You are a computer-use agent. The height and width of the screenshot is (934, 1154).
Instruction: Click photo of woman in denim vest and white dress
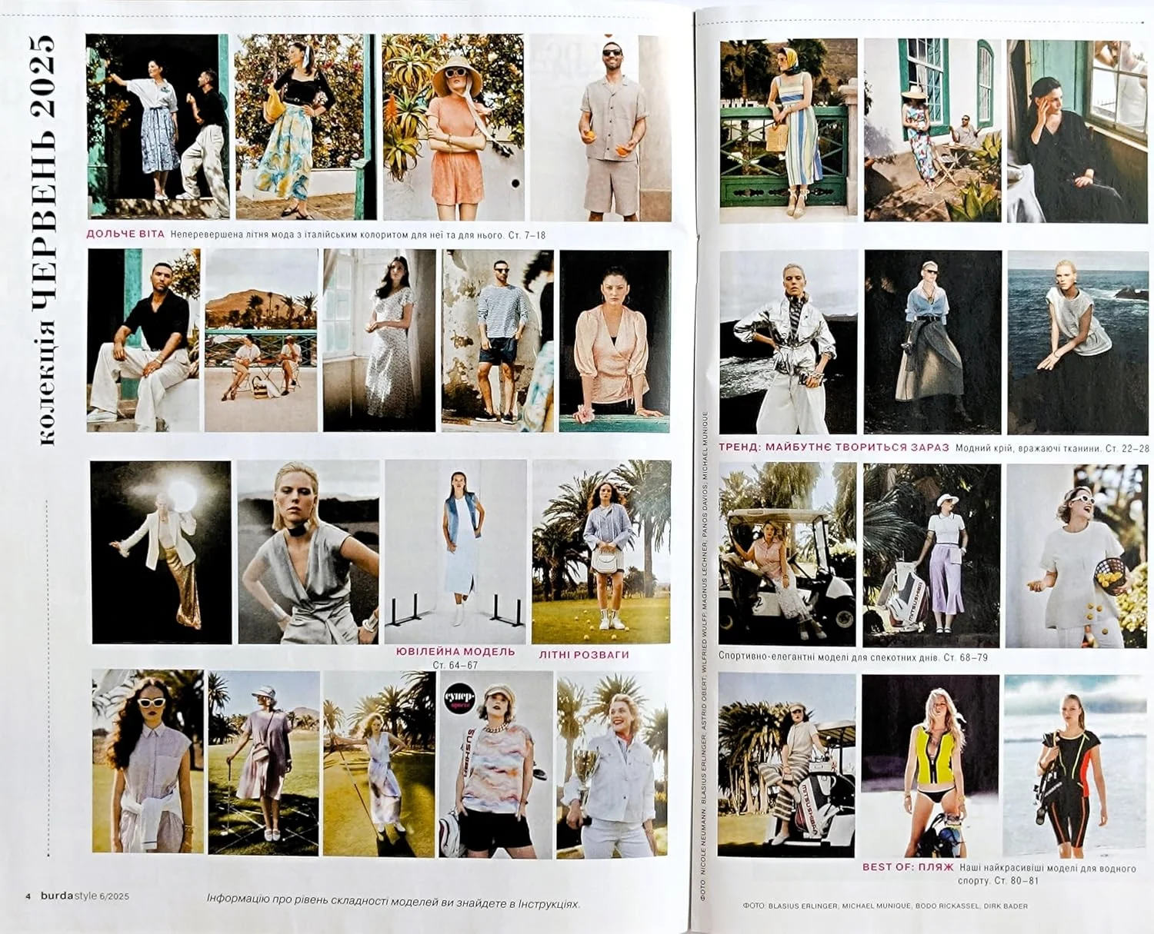tap(455, 550)
